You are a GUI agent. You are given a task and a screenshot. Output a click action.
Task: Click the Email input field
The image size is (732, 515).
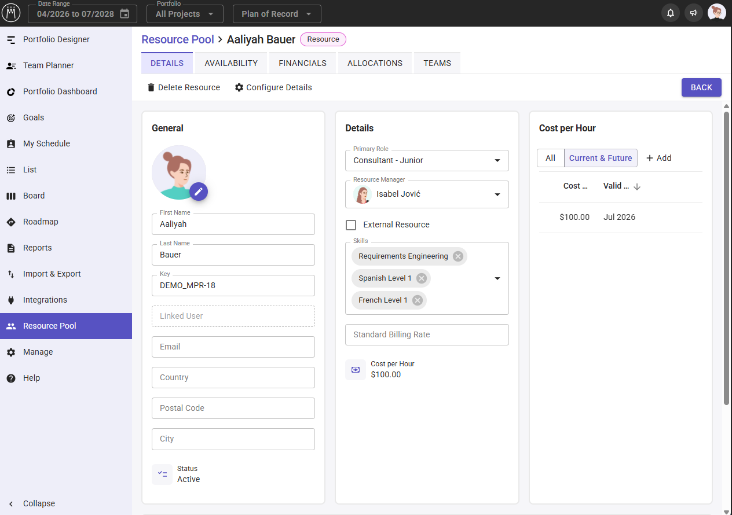(x=233, y=347)
